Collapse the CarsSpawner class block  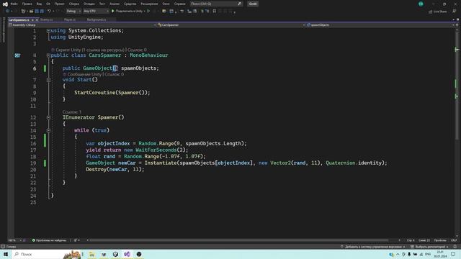coord(48,55)
